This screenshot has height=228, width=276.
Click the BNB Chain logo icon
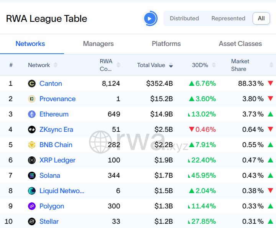tap(32, 145)
